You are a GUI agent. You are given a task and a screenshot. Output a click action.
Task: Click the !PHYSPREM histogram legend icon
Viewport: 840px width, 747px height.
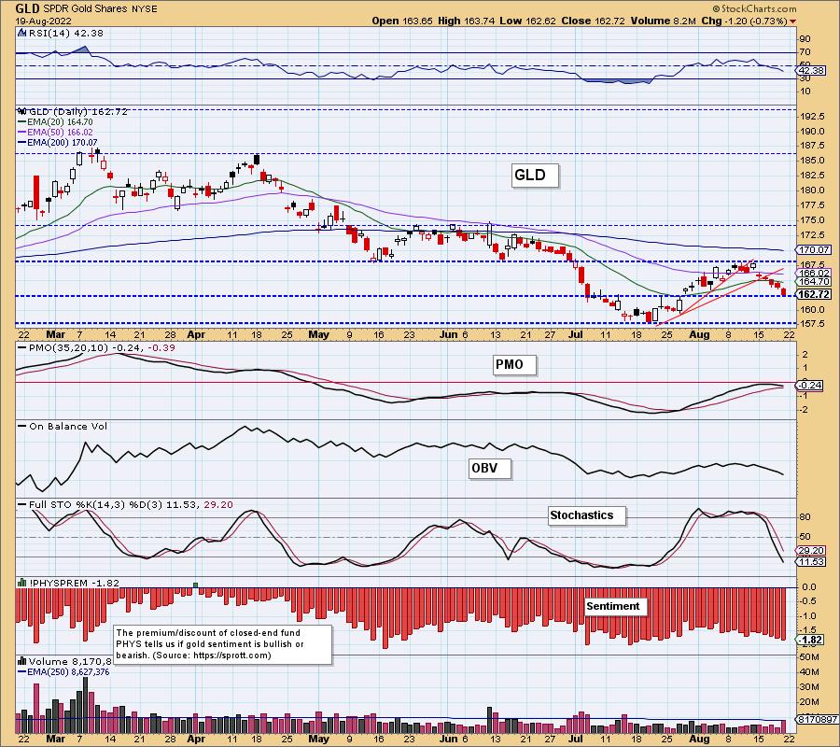tap(21, 583)
